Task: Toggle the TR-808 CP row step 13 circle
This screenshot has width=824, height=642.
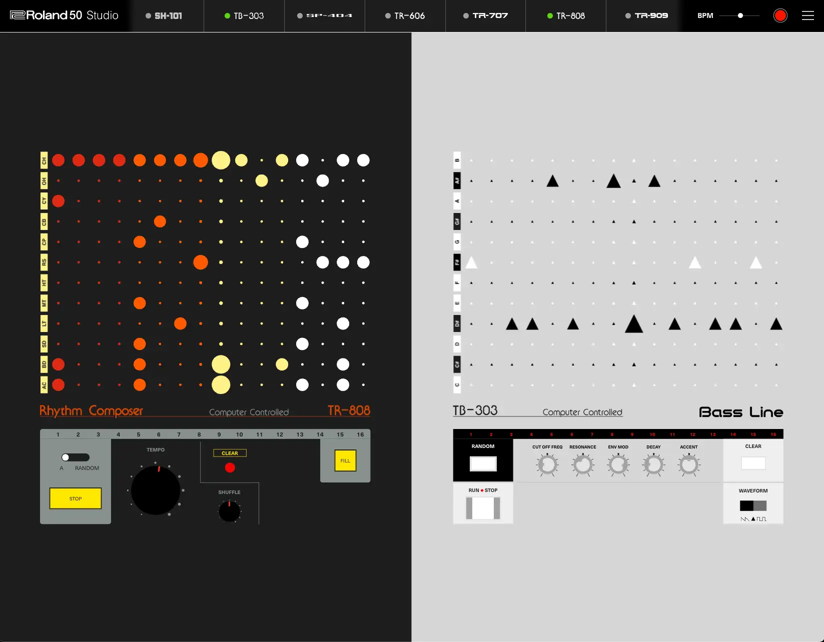Action: pos(302,242)
